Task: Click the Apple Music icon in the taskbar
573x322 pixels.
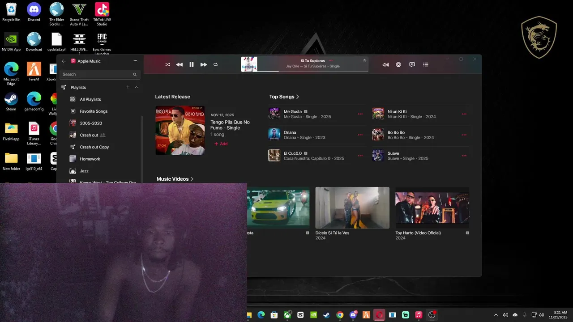Action: tap(419, 315)
